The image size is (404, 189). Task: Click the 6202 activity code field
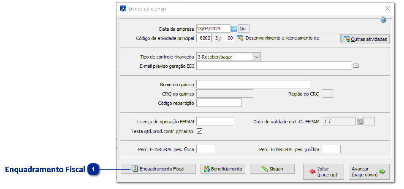204,38
